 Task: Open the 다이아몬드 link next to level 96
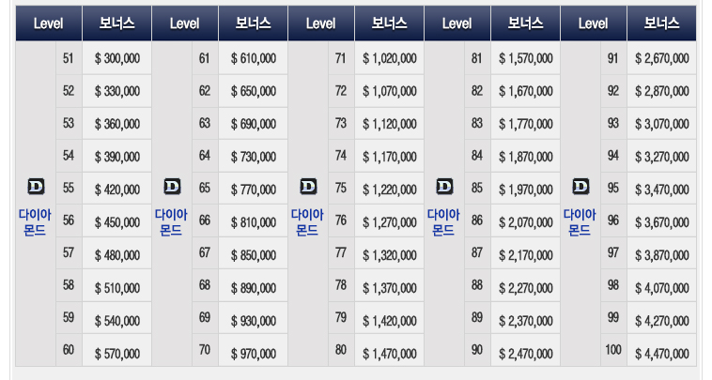point(580,222)
